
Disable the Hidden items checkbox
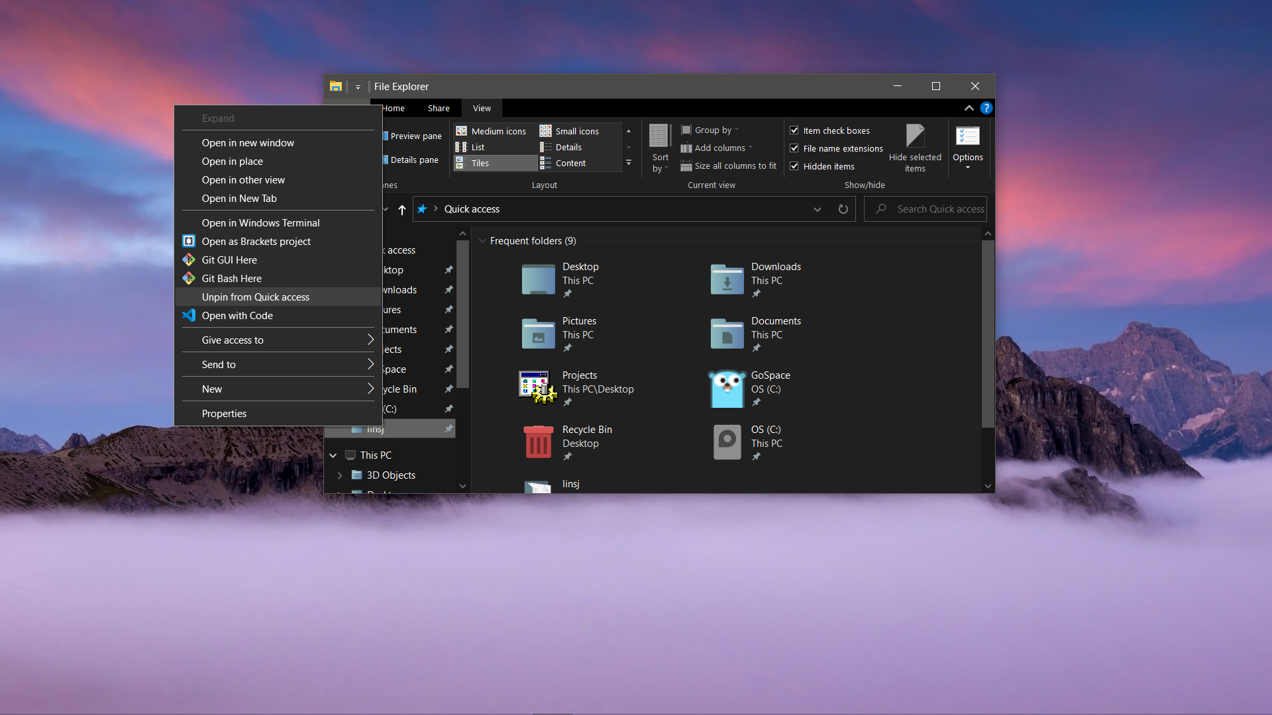click(794, 166)
